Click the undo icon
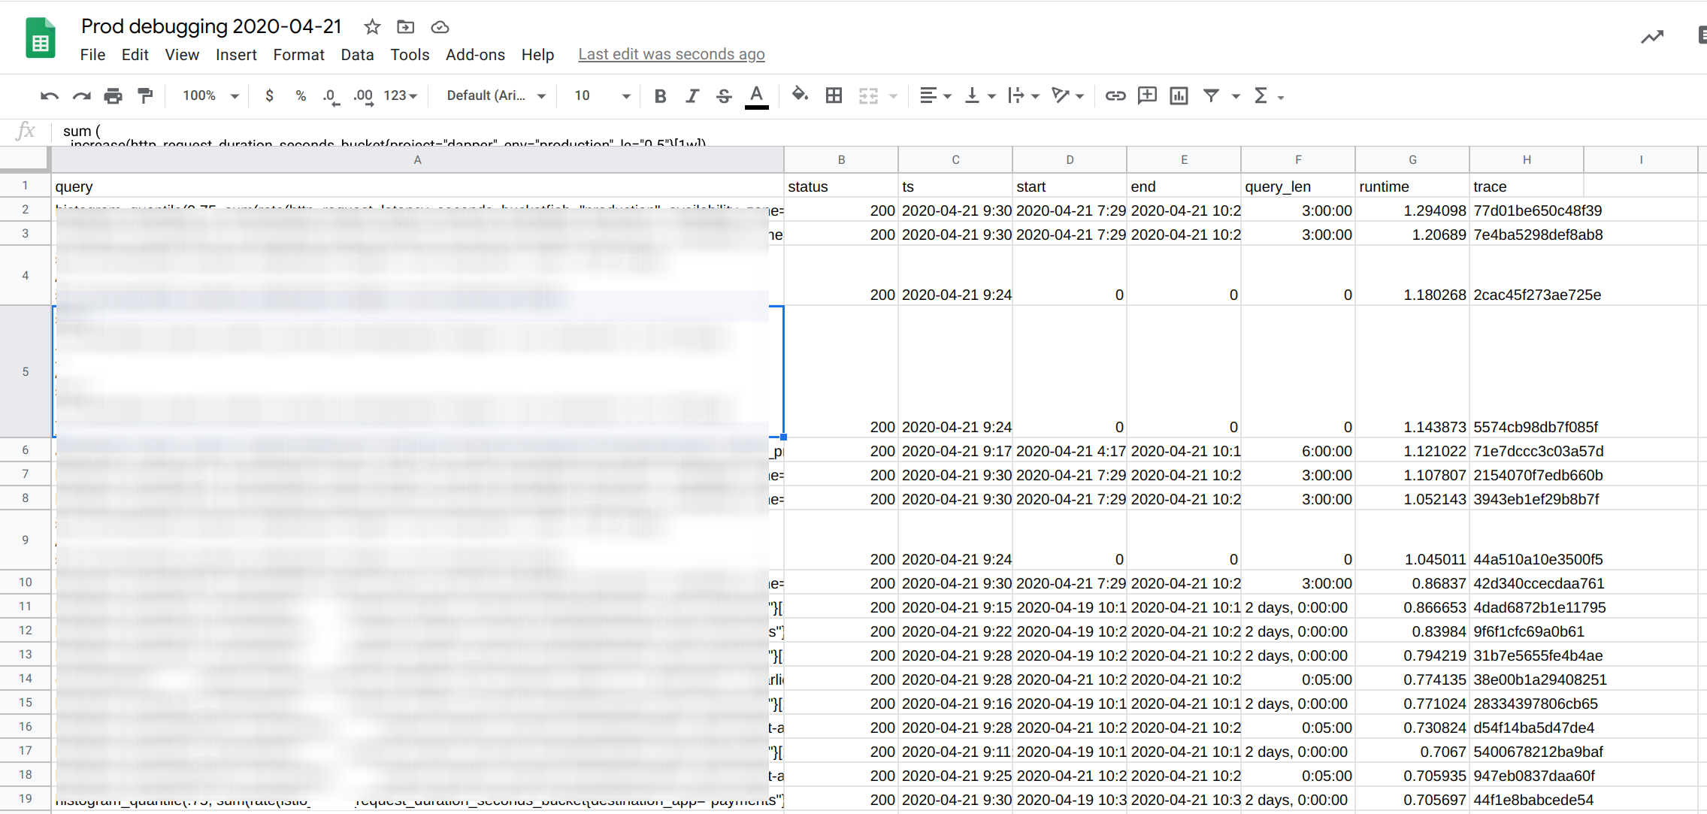This screenshot has width=1707, height=814. point(50,95)
